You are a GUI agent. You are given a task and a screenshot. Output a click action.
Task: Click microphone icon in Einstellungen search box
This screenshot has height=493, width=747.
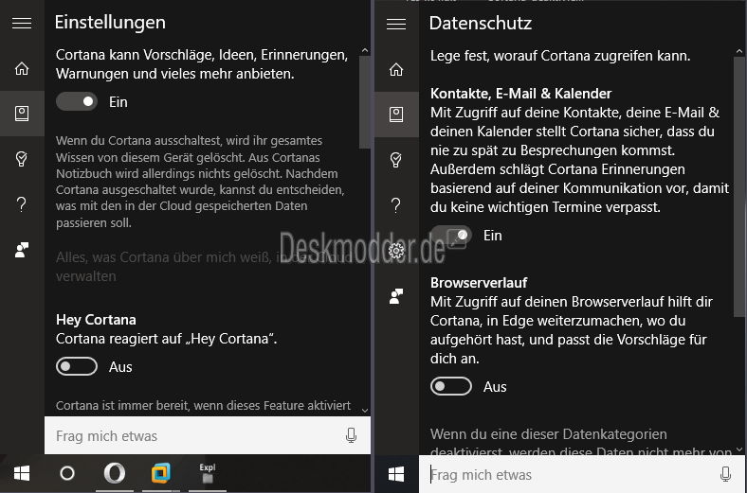click(351, 436)
